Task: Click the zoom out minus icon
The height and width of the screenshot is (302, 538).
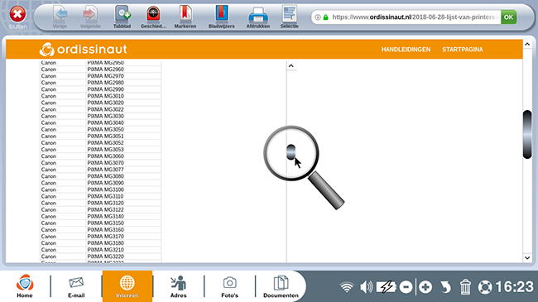Action: click(x=406, y=287)
